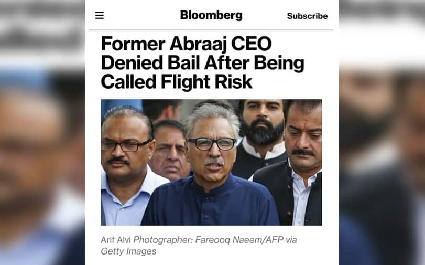Click the divider line below the header

[x=212, y=30]
